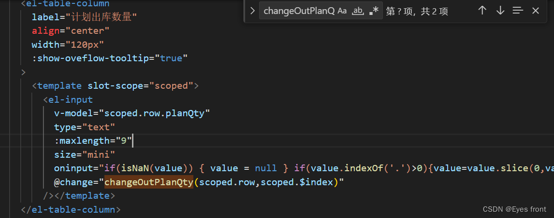Expand the replace field chevron in find widget
The image size is (554, 218).
252,11
